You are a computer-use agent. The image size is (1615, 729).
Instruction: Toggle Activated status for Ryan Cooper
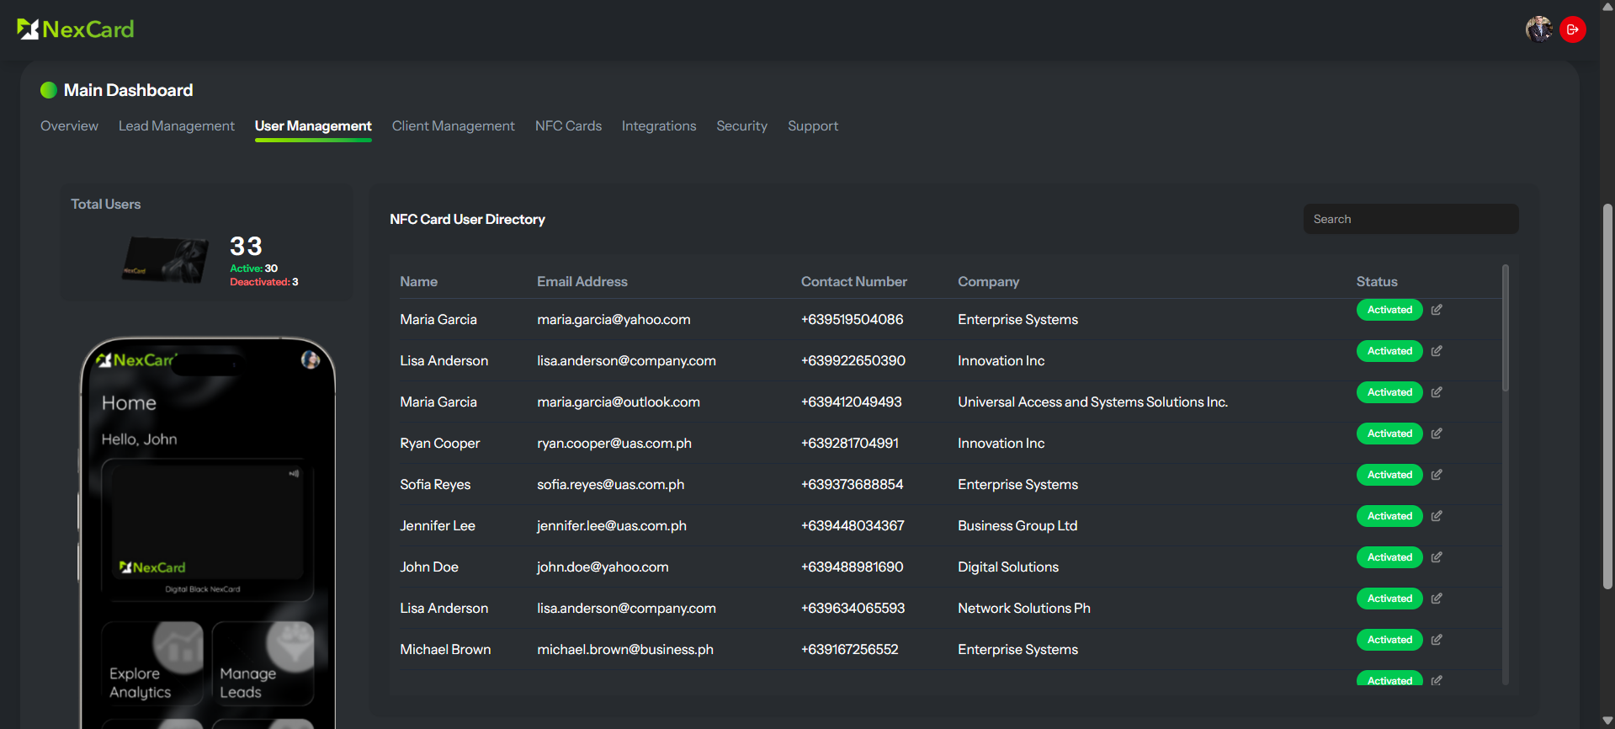(x=1389, y=434)
